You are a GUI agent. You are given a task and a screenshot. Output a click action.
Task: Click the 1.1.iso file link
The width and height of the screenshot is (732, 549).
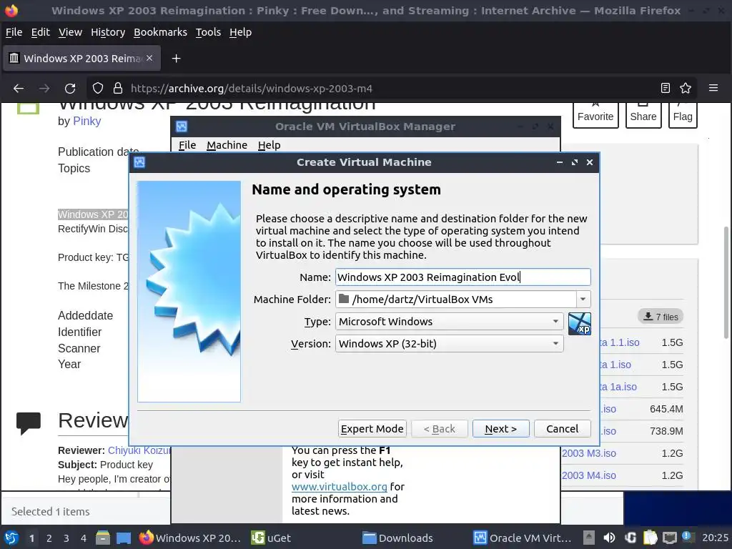tap(620, 342)
